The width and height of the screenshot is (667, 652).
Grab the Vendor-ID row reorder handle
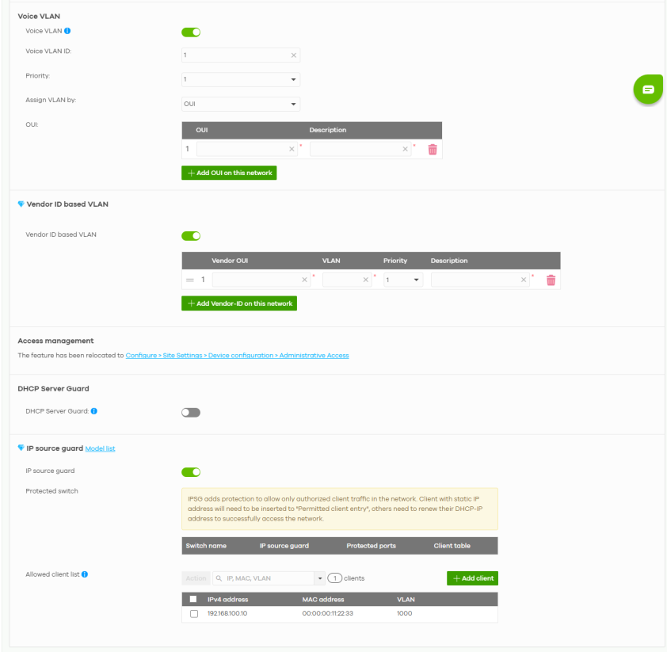point(189,280)
